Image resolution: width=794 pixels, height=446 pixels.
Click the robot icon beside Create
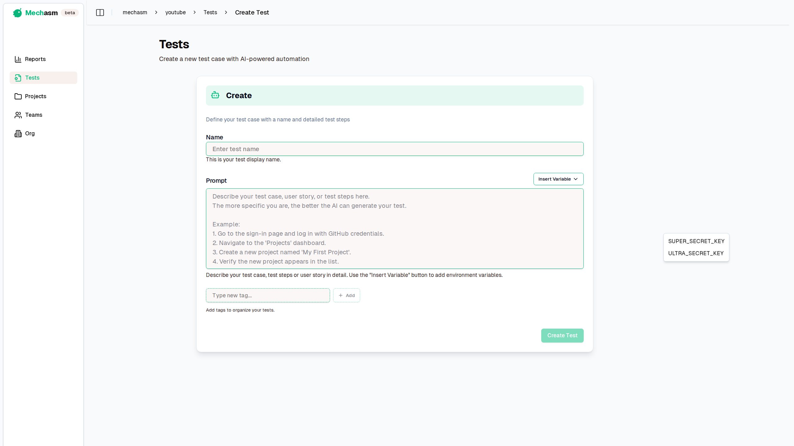coord(215,95)
